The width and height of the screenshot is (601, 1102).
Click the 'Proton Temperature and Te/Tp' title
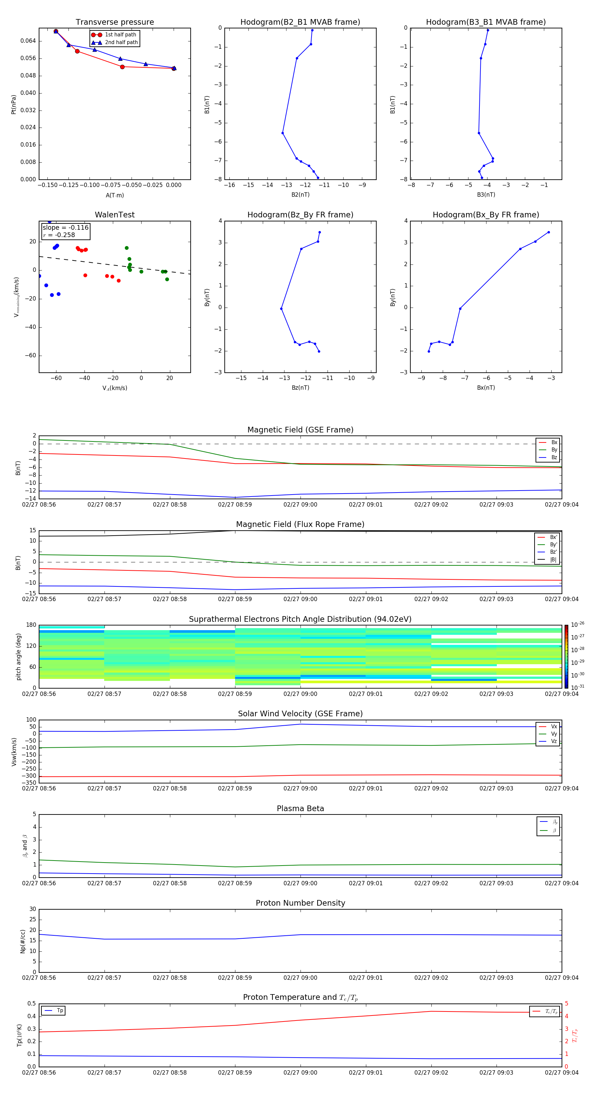click(300, 997)
